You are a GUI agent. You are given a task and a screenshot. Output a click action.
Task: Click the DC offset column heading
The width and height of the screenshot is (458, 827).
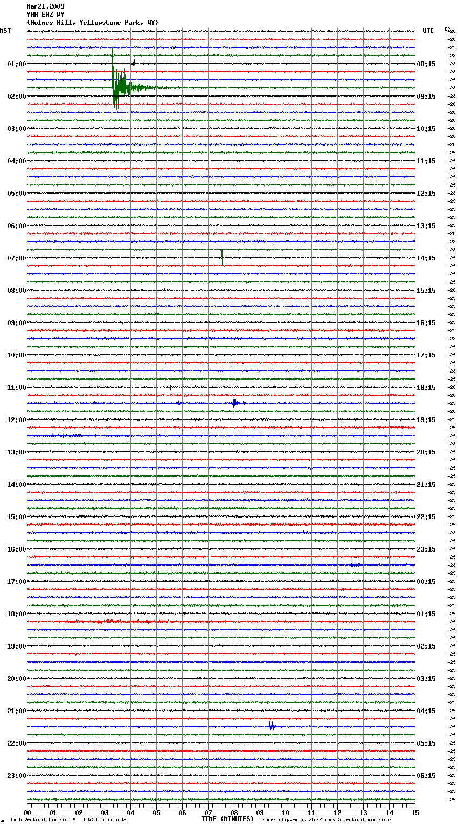click(447, 29)
